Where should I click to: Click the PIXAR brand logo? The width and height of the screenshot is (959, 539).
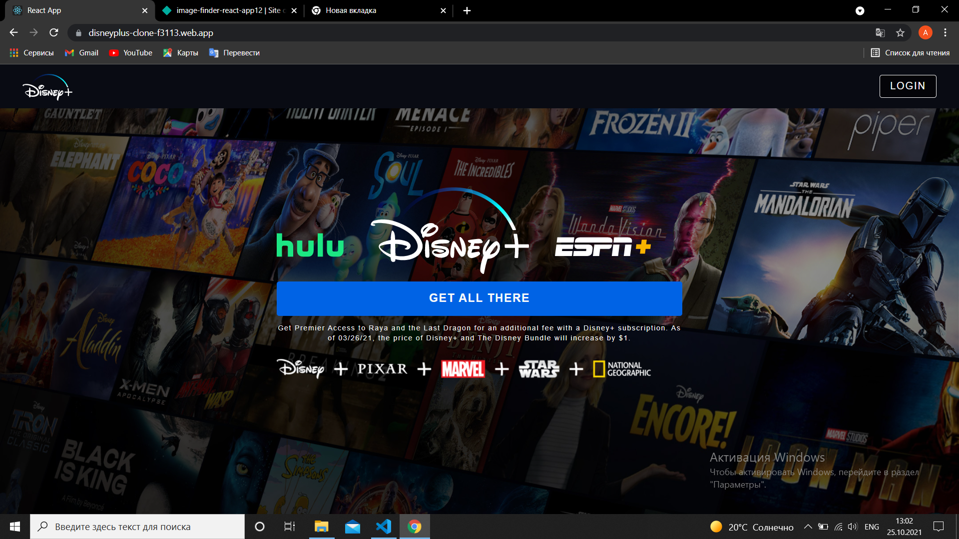click(x=382, y=369)
